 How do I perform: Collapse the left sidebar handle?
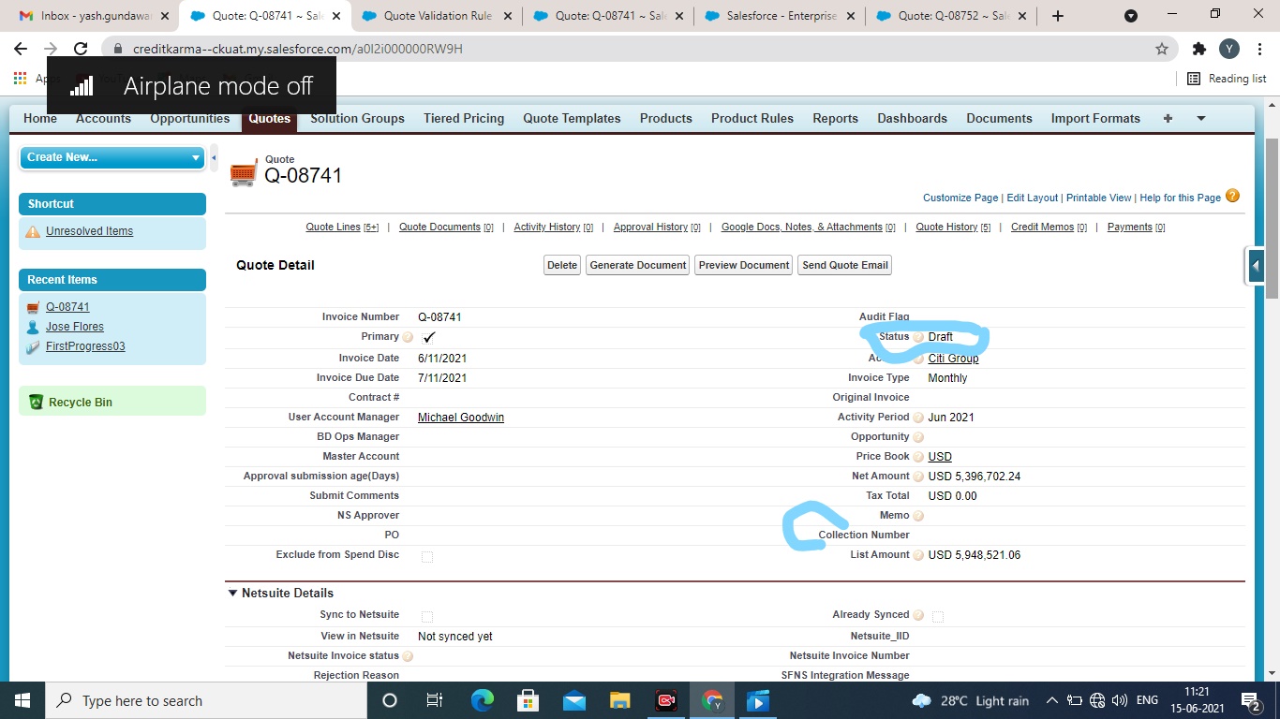tap(214, 157)
